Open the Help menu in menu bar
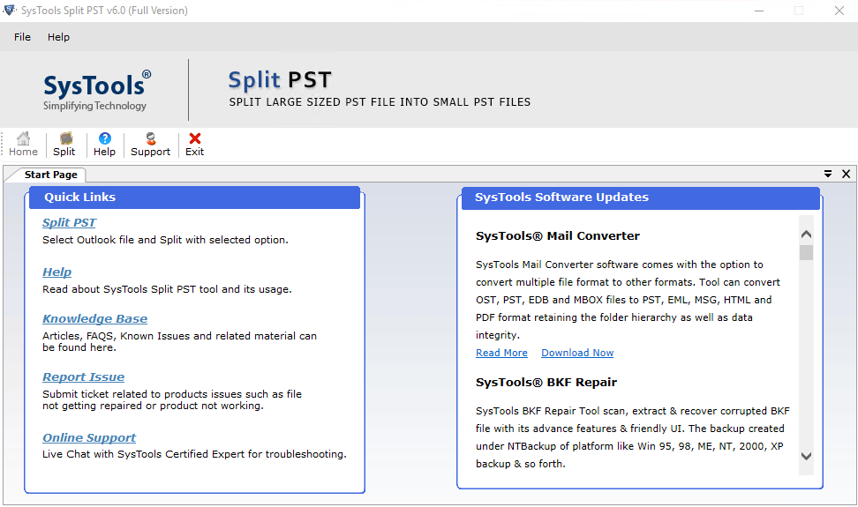Viewport: 858px width, 507px height. [x=58, y=37]
